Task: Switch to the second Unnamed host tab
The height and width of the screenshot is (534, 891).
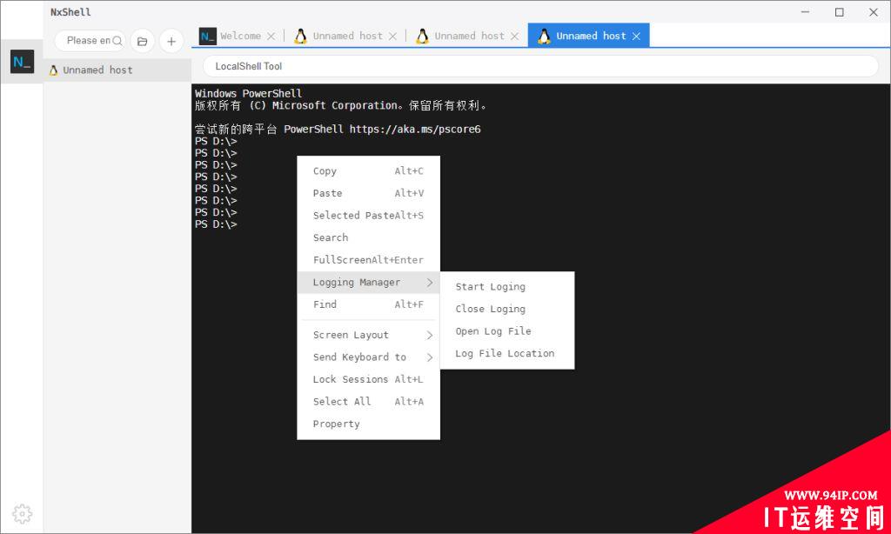Action: click(469, 36)
